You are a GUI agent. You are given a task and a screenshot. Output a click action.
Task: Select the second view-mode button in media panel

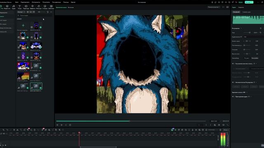coord(31,12)
